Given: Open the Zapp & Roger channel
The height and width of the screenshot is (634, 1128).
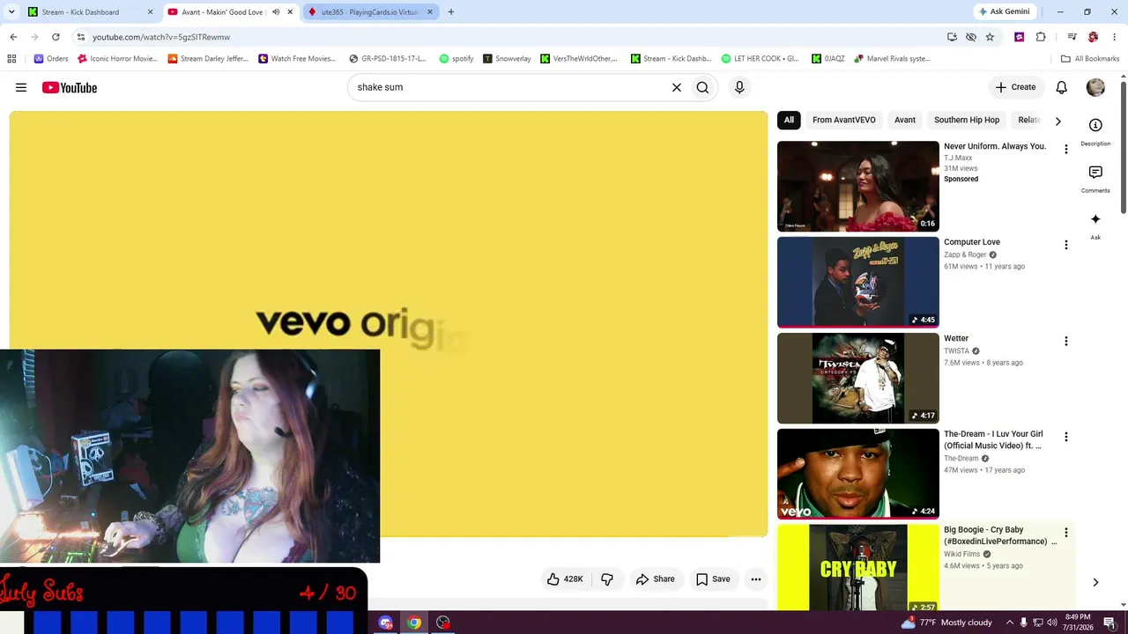Looking at the screenshot, I should click(x=965, y=254).
